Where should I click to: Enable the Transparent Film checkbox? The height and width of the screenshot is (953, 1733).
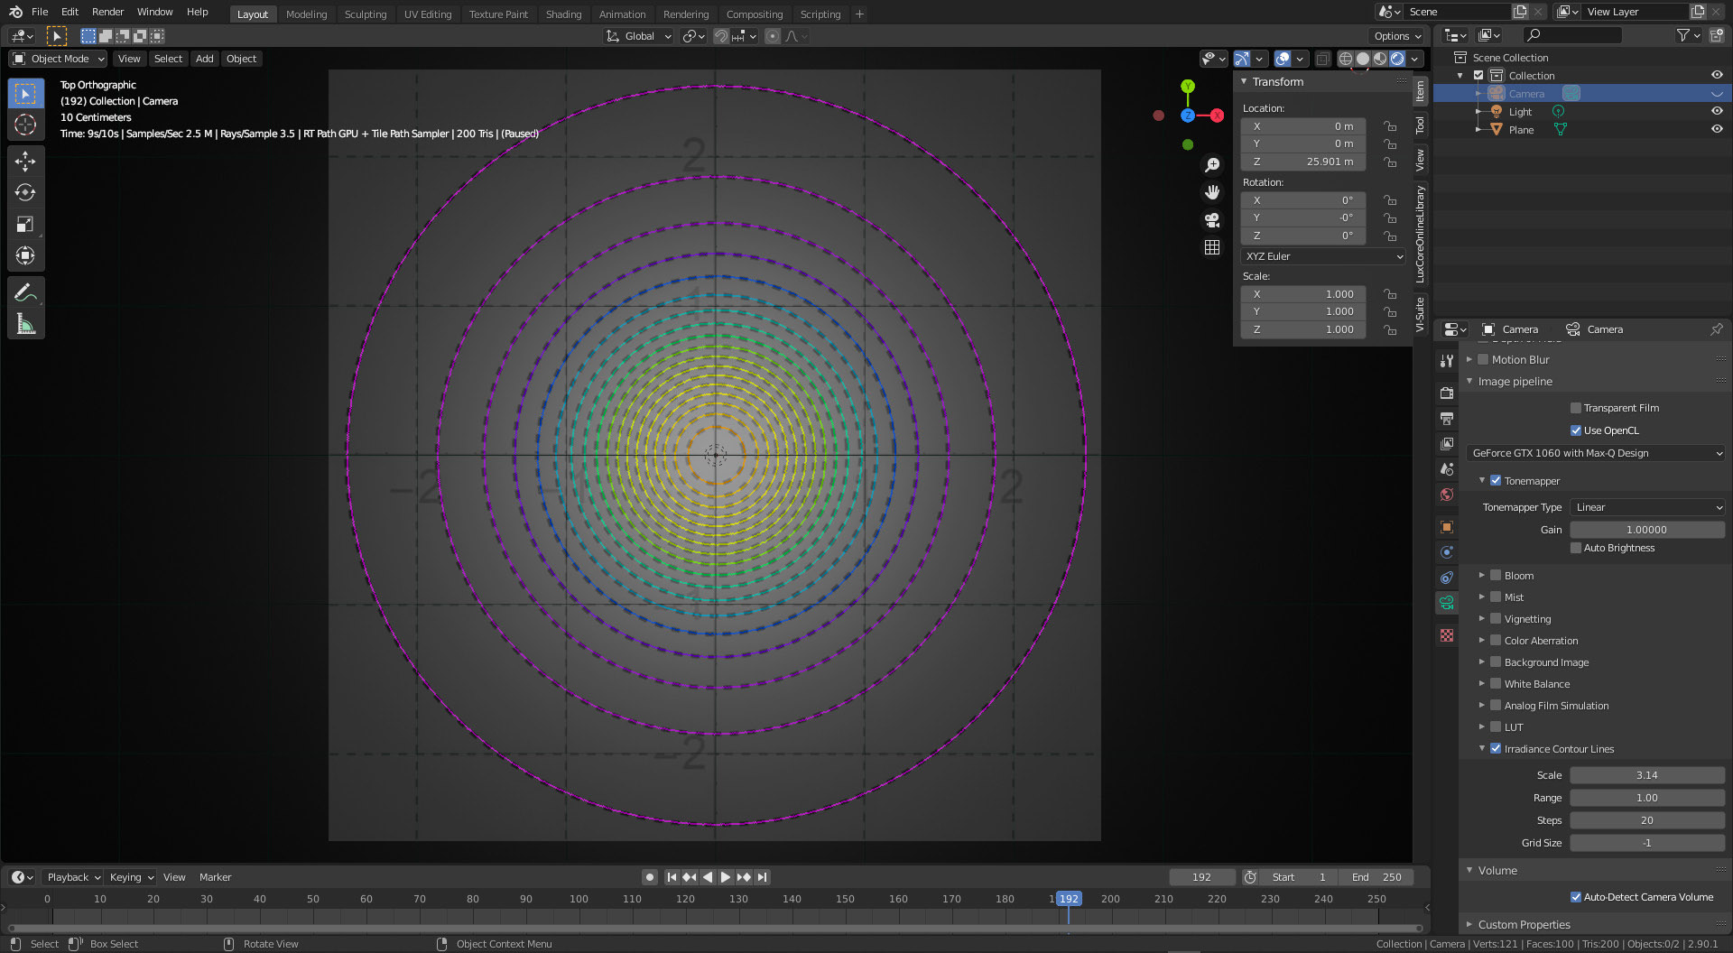[x=1576, y=408]
